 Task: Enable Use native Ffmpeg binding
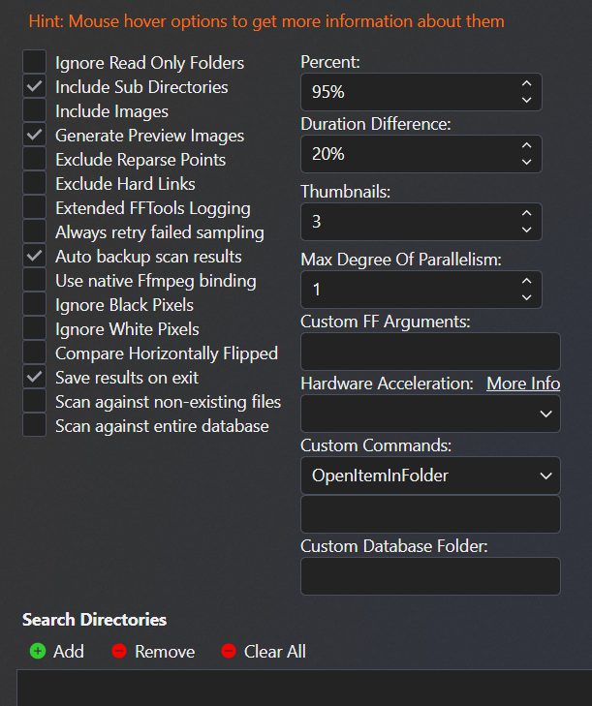35,281
